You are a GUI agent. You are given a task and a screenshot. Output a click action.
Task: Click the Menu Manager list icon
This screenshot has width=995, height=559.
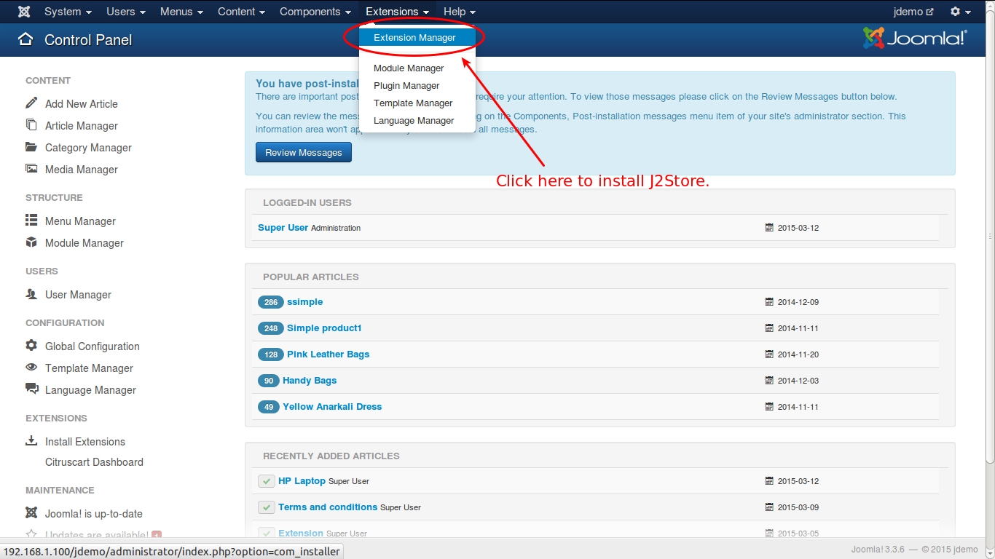point(31,221)
